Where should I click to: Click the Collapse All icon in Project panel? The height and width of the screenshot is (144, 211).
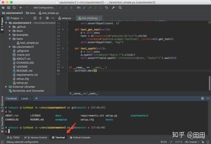[x=41, y=18]
